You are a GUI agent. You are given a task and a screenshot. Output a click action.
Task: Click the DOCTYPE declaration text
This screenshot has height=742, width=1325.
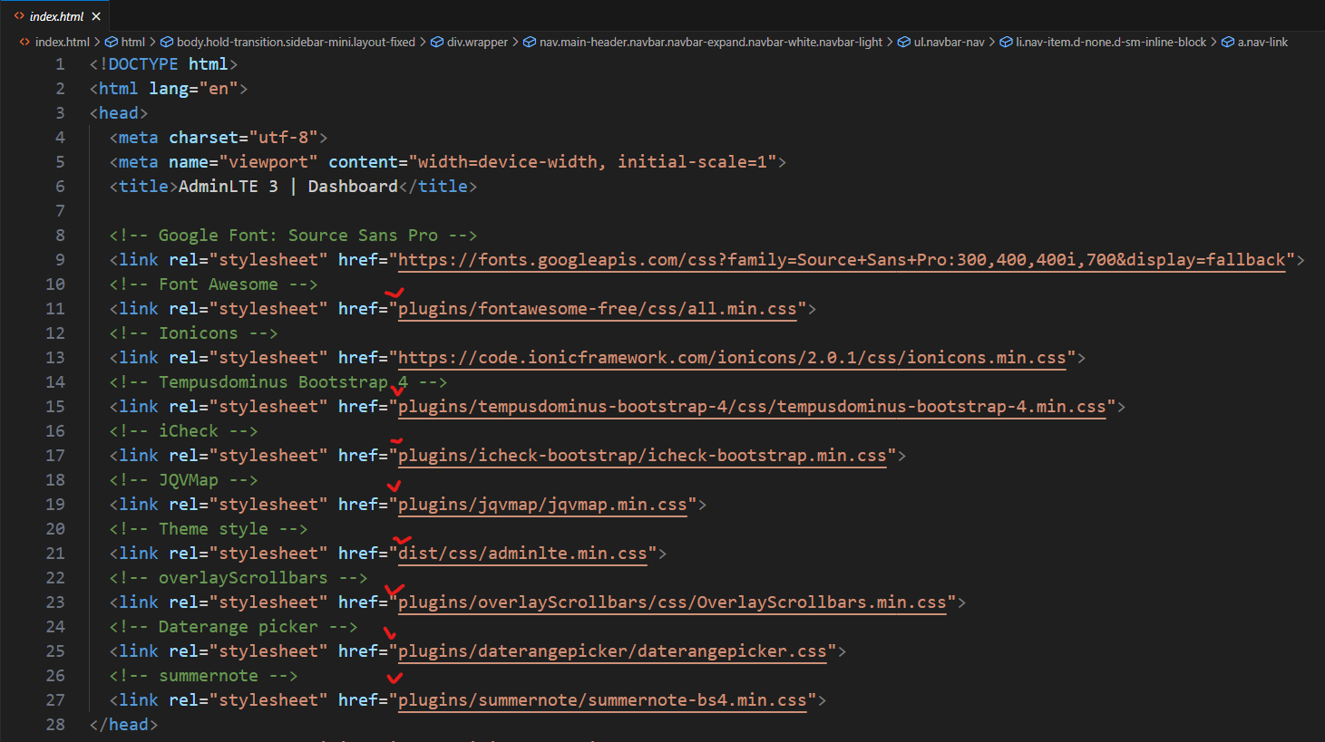pyautogui.click(x=163, y=64)
